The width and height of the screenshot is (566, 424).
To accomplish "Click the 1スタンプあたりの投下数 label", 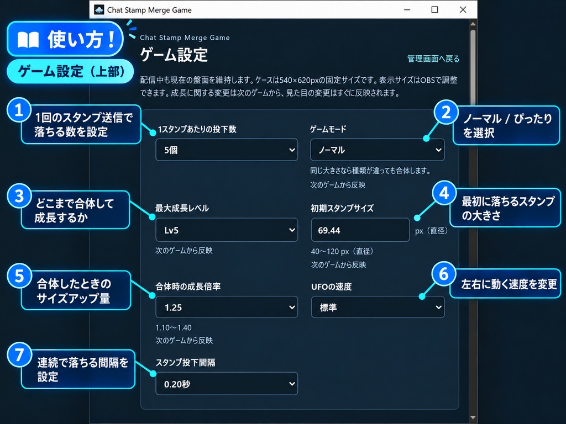I will pos(197,129).
